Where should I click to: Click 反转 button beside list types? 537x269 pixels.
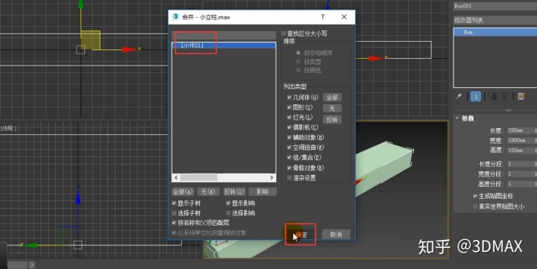(x=332, y=119)
